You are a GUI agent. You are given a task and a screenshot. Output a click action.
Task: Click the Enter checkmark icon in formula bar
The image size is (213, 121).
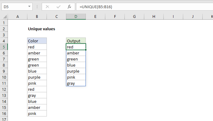tap(58, 6)
